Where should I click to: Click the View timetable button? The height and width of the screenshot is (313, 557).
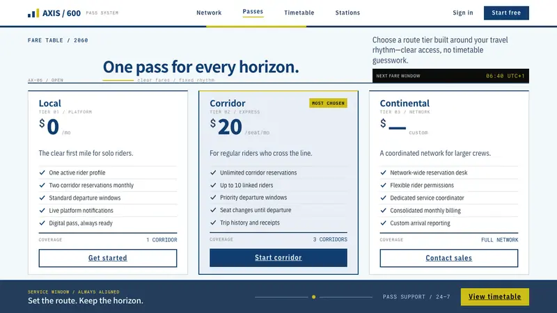(x=494, y=297)
